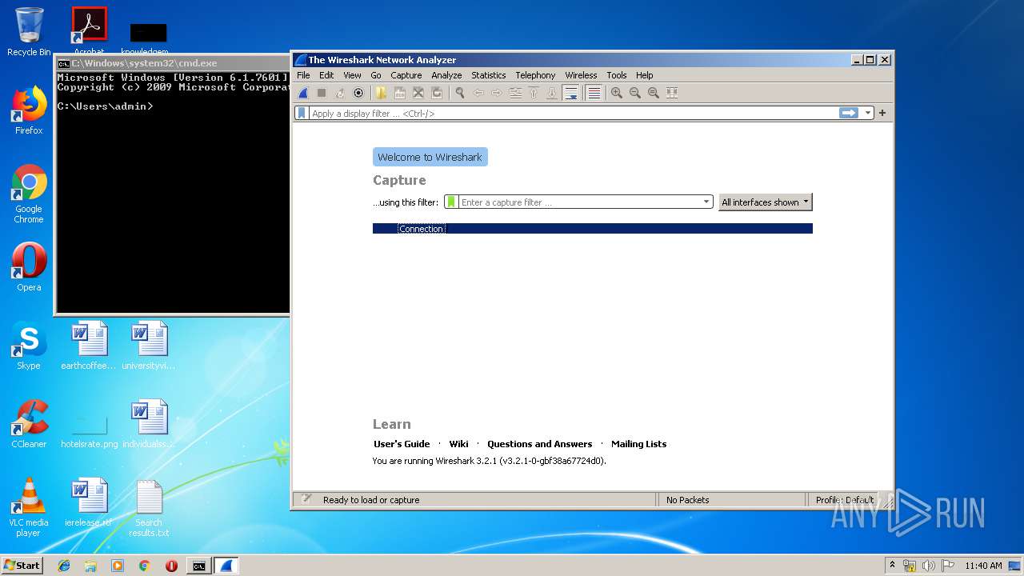Open the Edit menu
The height and width of the screenshot is (576, 1024).
326,75
